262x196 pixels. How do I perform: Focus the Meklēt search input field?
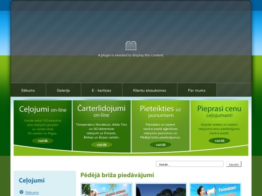pos(190,164)
